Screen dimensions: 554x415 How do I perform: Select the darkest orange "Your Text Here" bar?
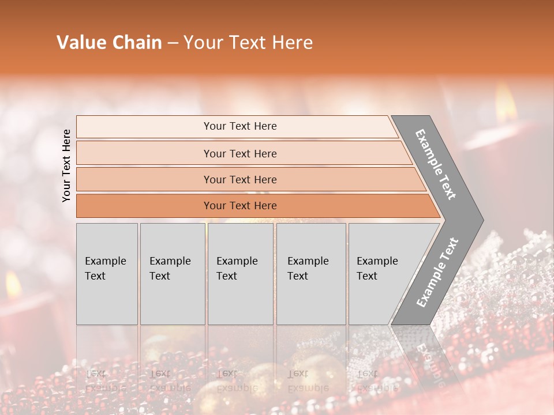pos(239,206)
